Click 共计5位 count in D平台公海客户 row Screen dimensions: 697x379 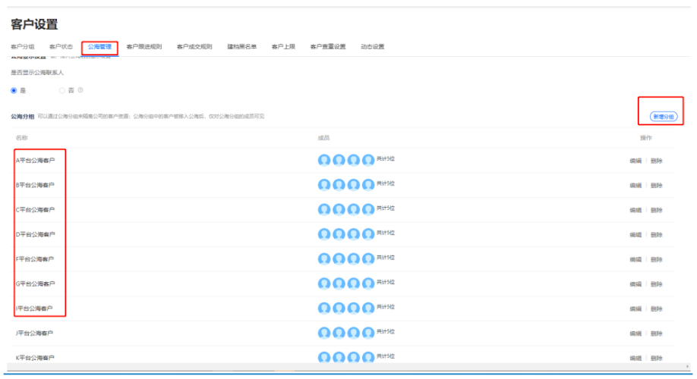pyautogui.click(x=386, y=233)
